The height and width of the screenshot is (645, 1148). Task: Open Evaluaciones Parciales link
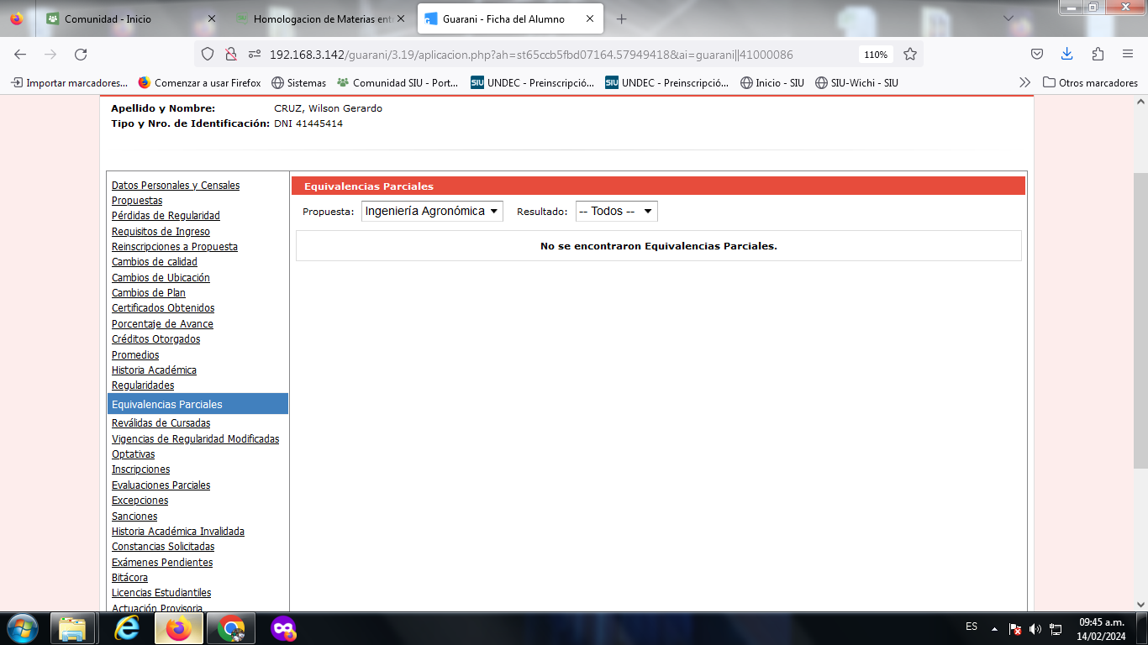pyautogui.click(x=161, y=485)
